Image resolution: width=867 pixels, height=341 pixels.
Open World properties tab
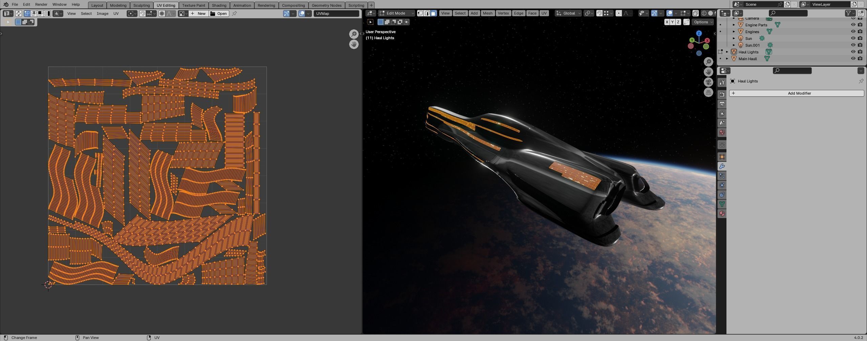click(x=722, y=132)
